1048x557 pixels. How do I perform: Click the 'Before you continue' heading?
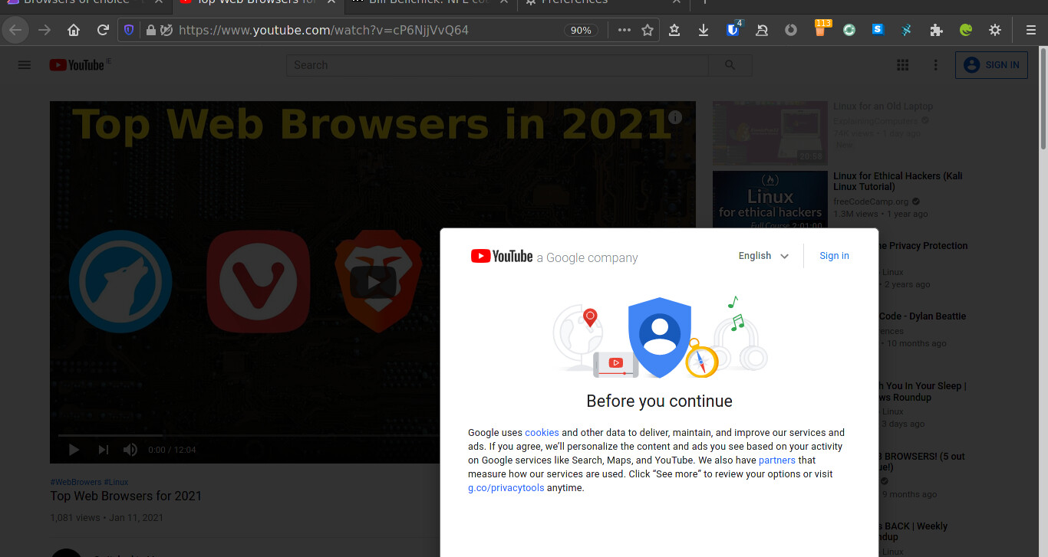point(660,401)
